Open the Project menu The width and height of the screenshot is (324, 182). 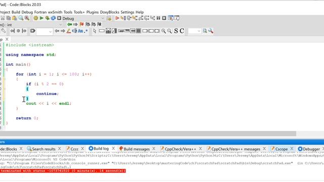click(x=5, y=12)
